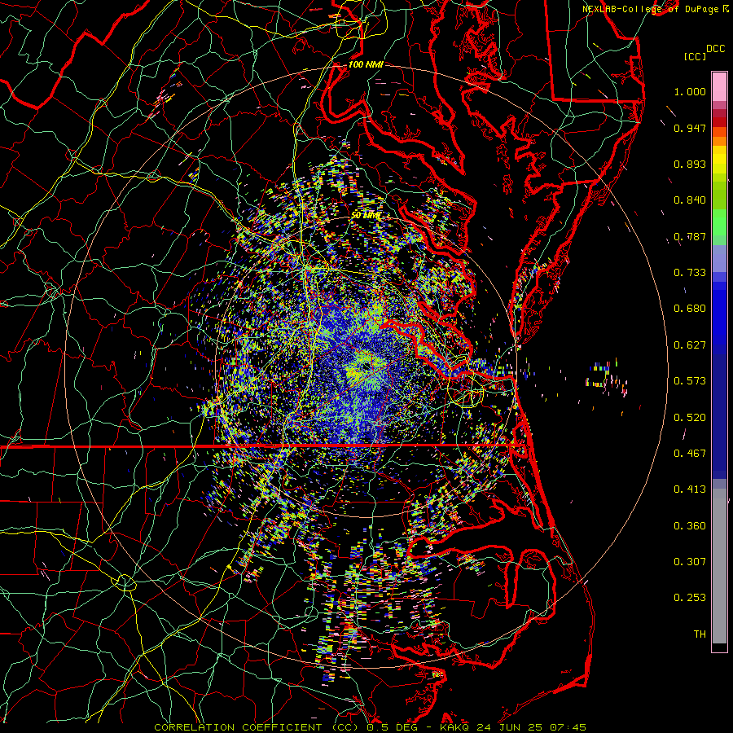Click the TH label at the scale bottom
733x733 pixels.
700,634
